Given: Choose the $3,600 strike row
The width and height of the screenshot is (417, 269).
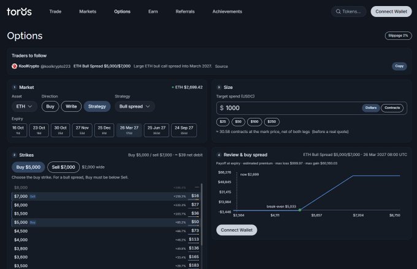Looking at the screenshot, I should point(106,257).
